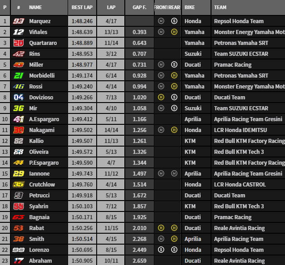Click Lorenzo's front soft tyre icon

pos(161,250)
